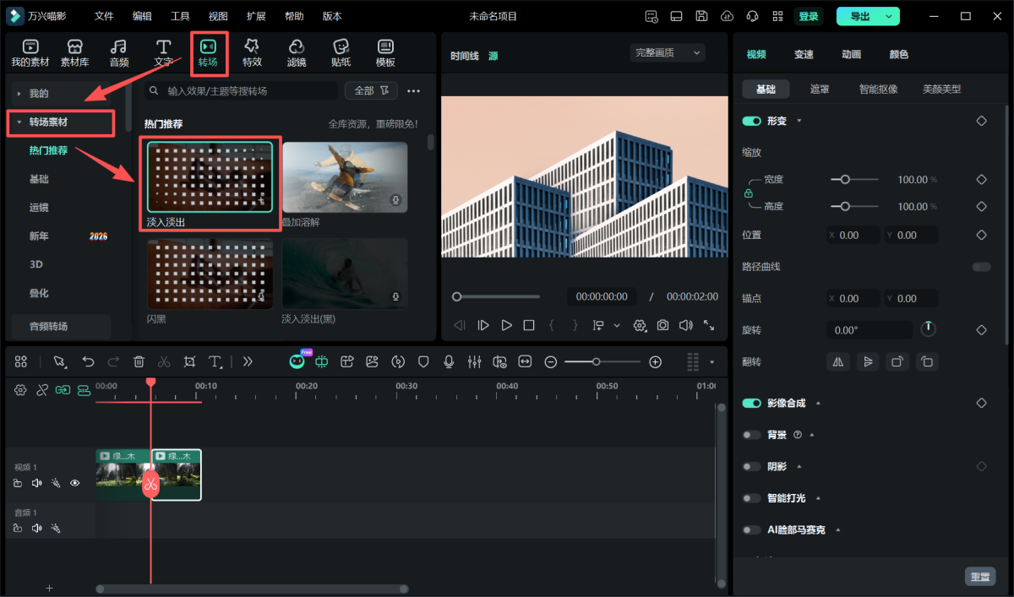Open the 全部 filter dropdown
The image size is (1014, 597).
370,90
